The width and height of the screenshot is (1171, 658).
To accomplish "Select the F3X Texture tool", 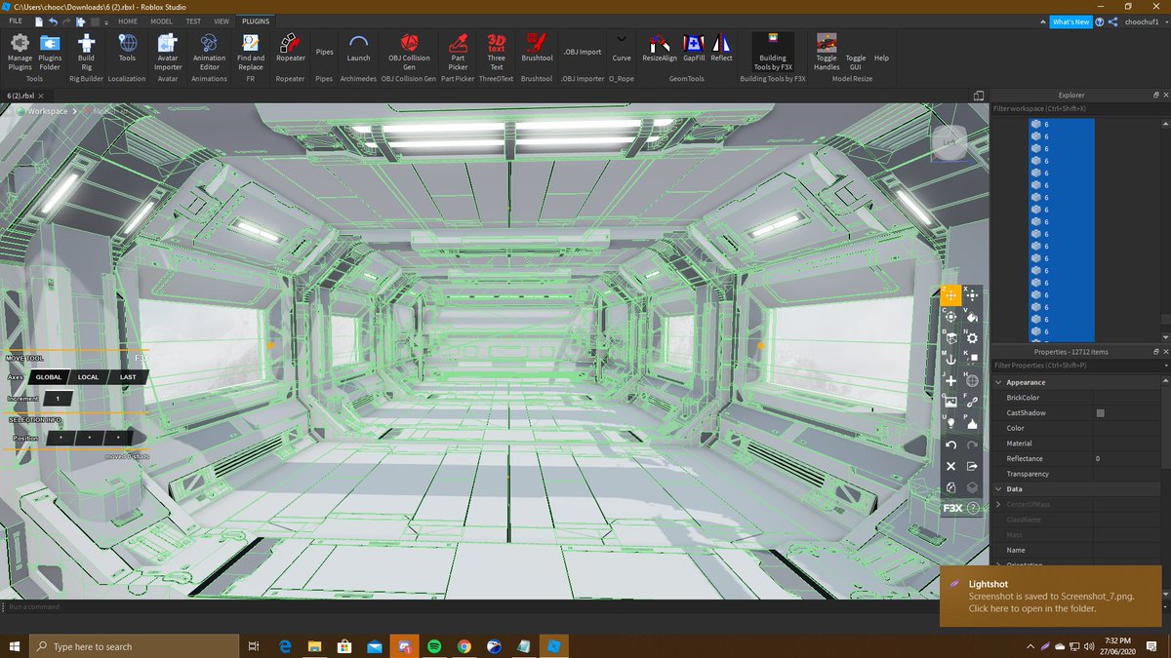I will (951, 402).
